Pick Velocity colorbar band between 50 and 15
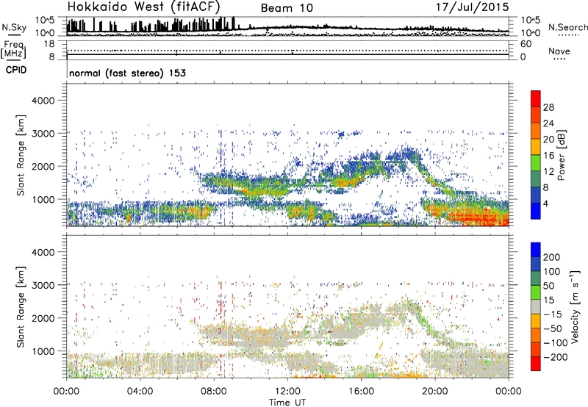The image size is (588, 407). [536, 292]
